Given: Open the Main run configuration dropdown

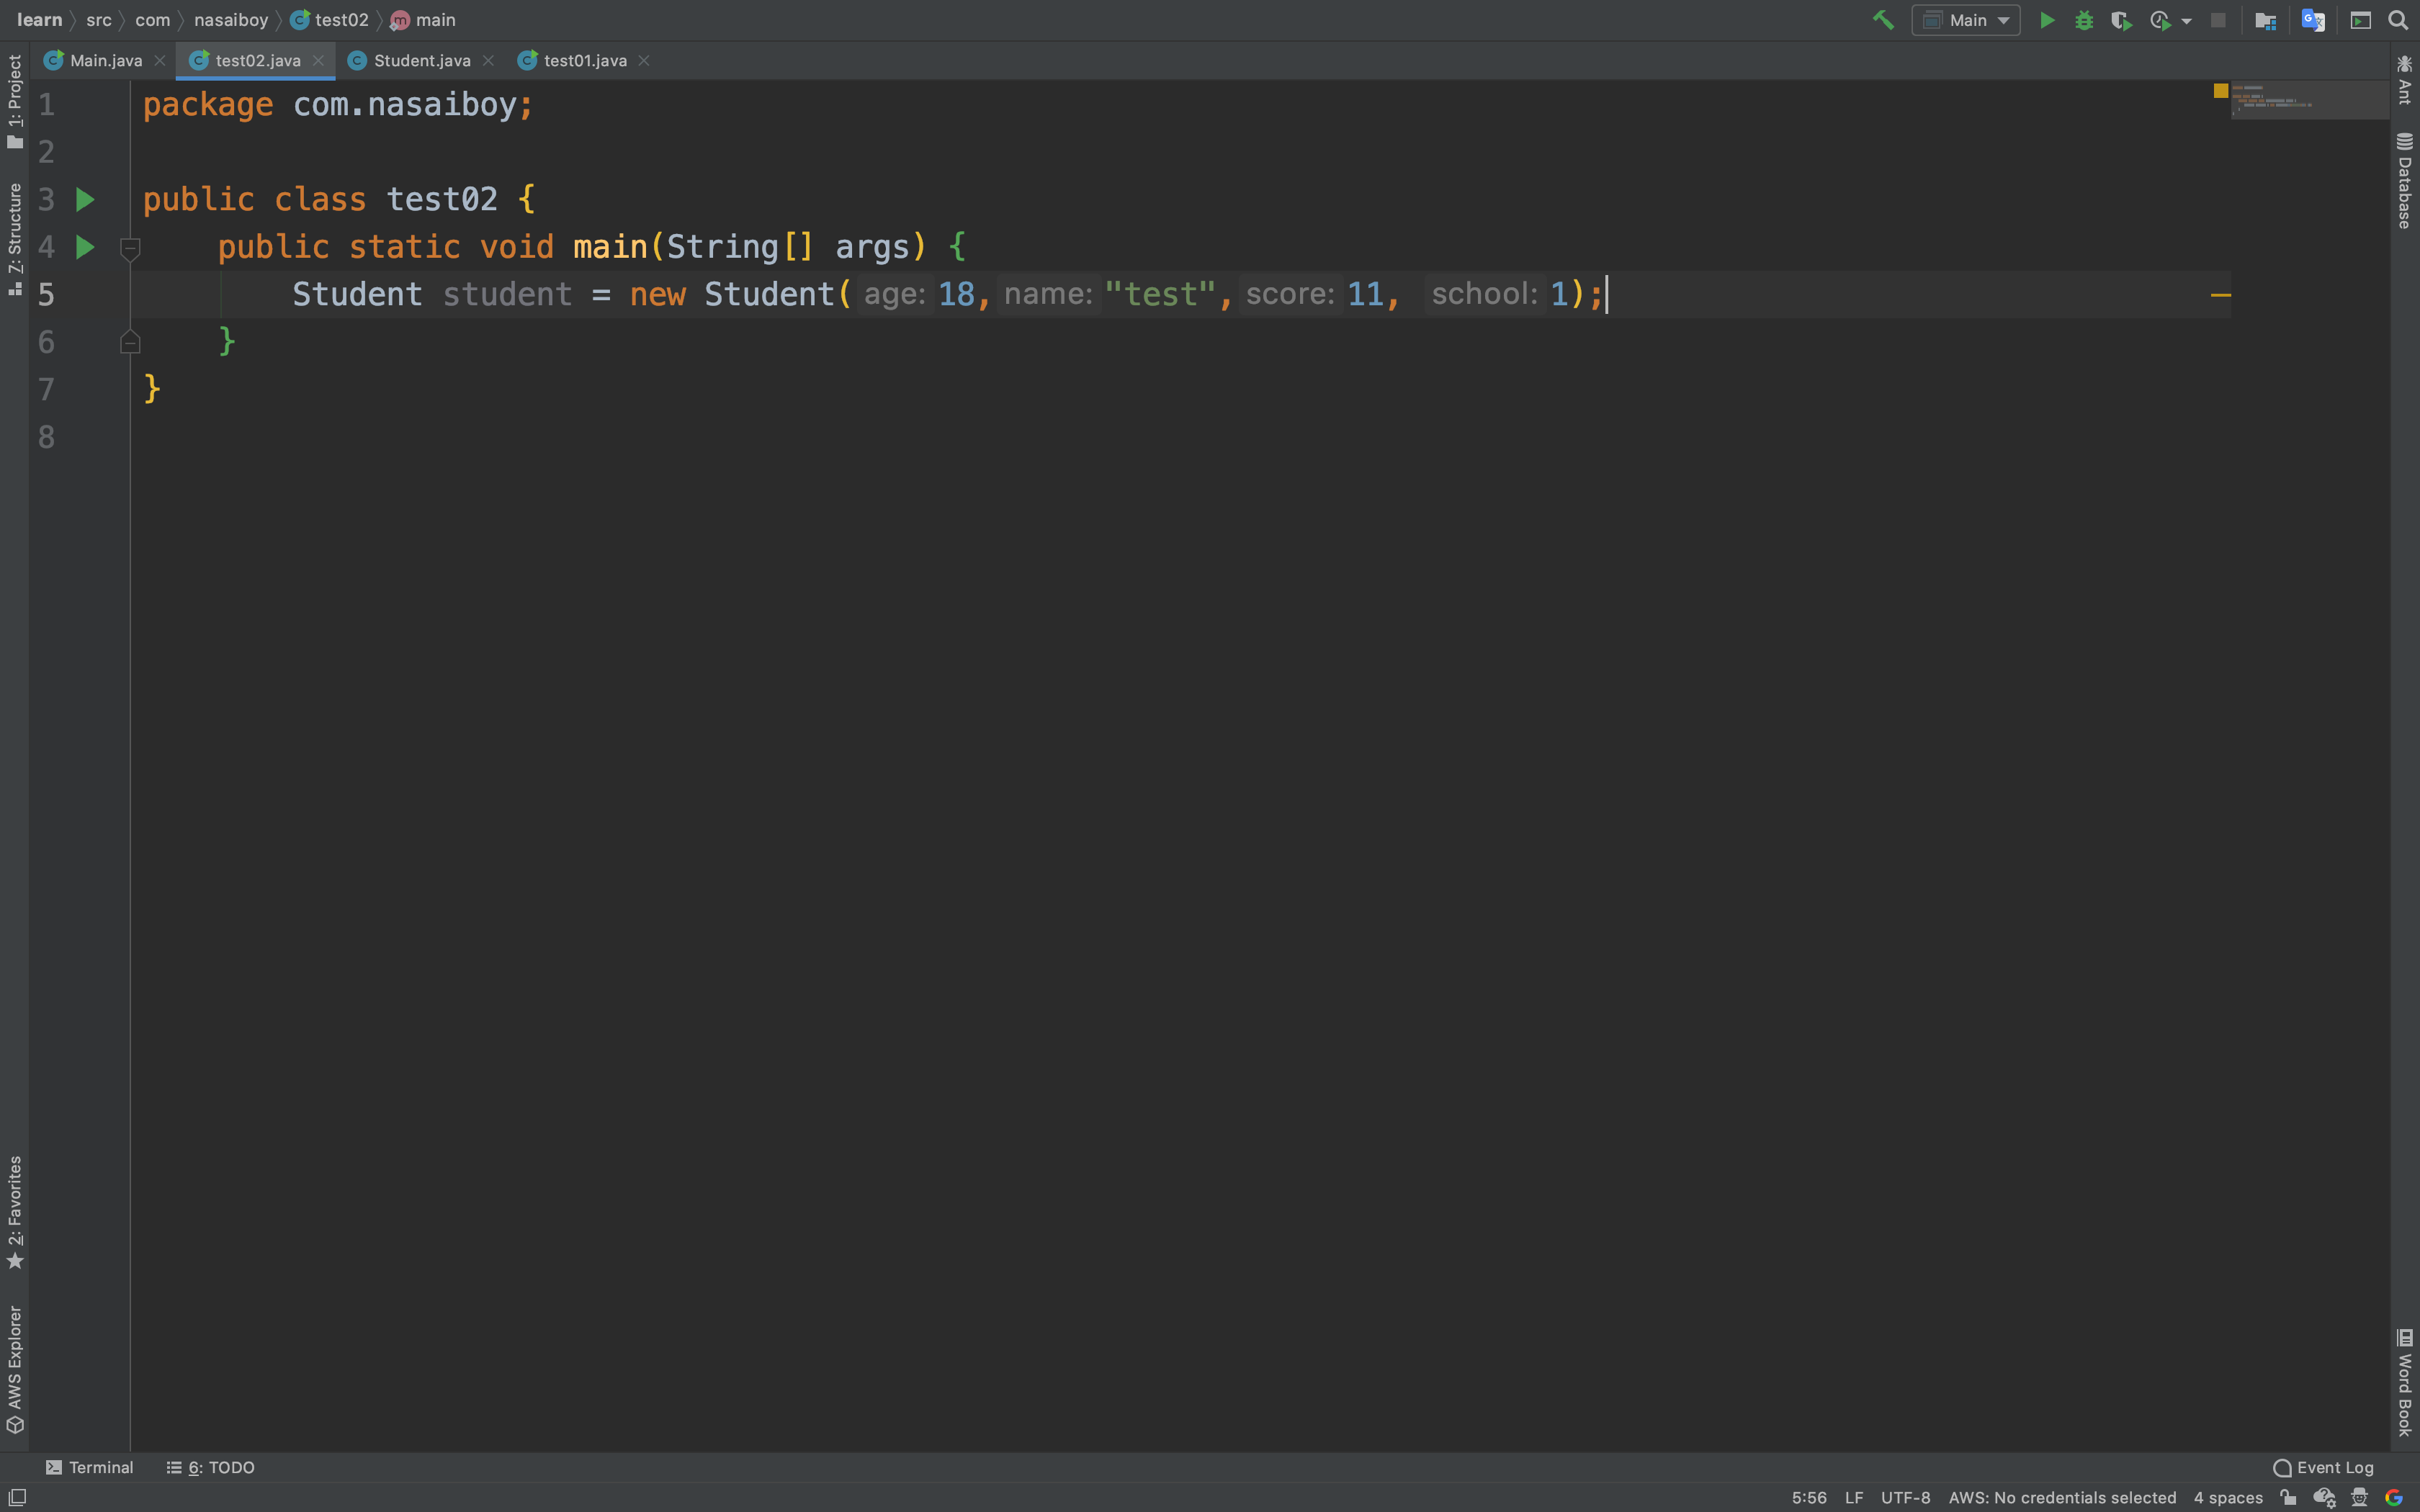Looking at the screenshot, I should point(1965,19).
